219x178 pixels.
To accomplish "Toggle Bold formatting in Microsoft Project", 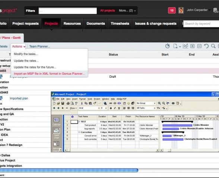I will [111, 108].
